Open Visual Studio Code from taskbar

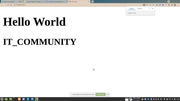tap(32, 99)
